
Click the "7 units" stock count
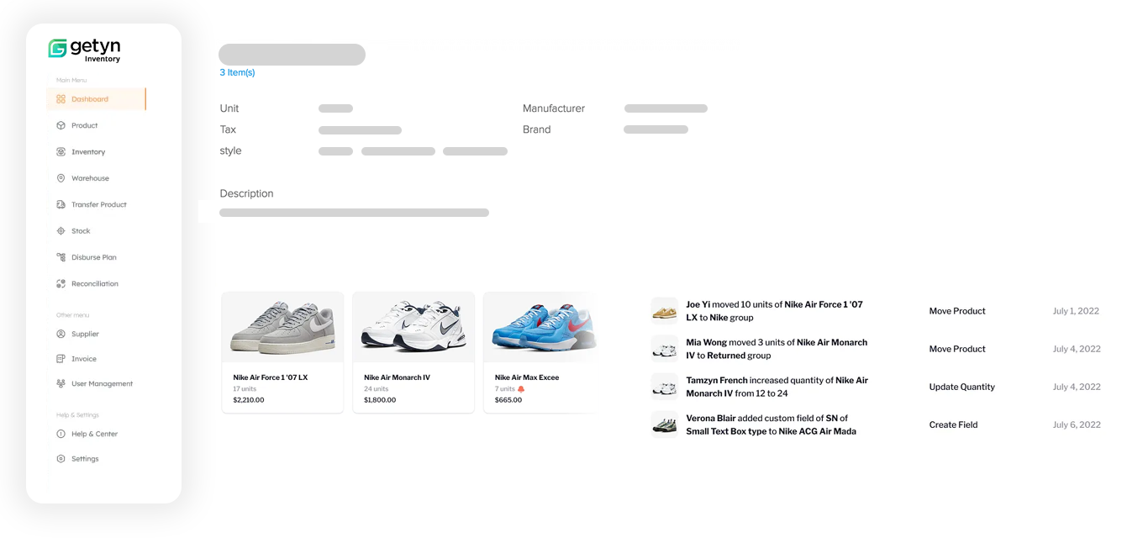[505, 389]
